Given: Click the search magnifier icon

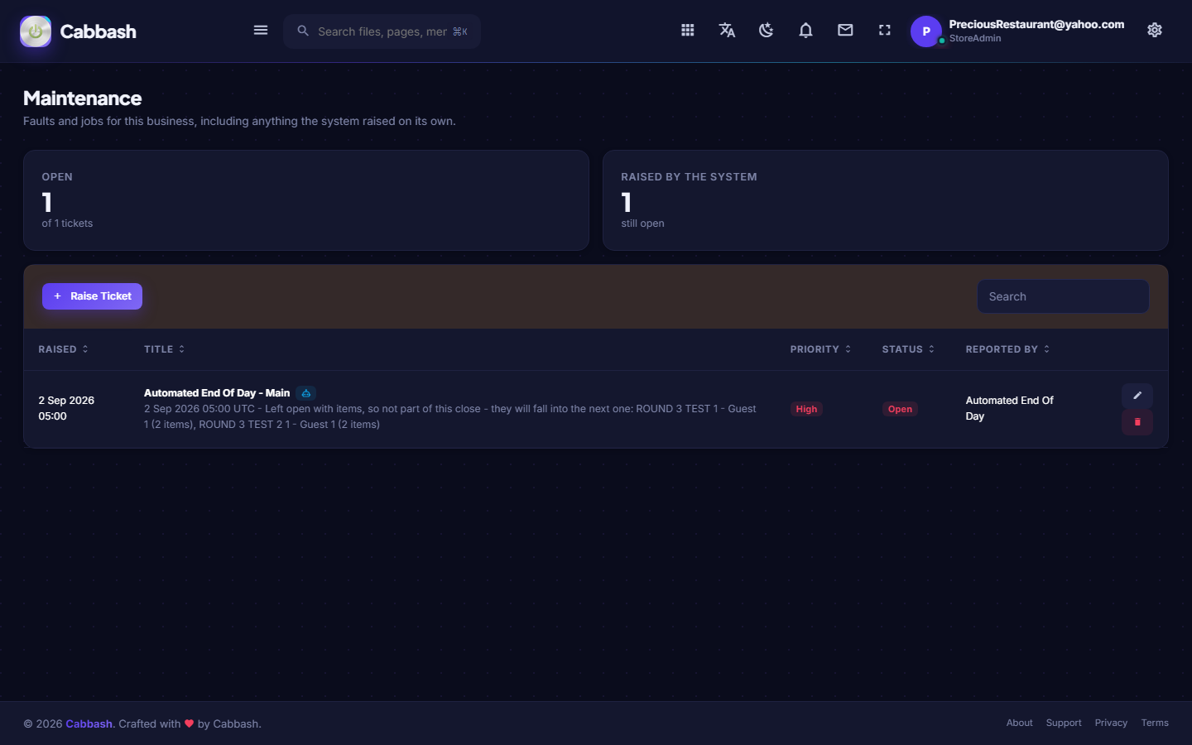Looking at the screenshot, I should tap(303, 31).
